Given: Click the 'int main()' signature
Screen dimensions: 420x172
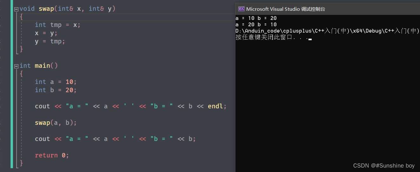Looking at the screenshot, I should click(x=39, y=66).
